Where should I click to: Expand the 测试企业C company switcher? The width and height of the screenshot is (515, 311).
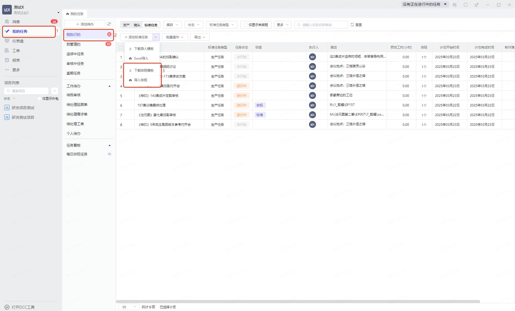coord(58,13)
